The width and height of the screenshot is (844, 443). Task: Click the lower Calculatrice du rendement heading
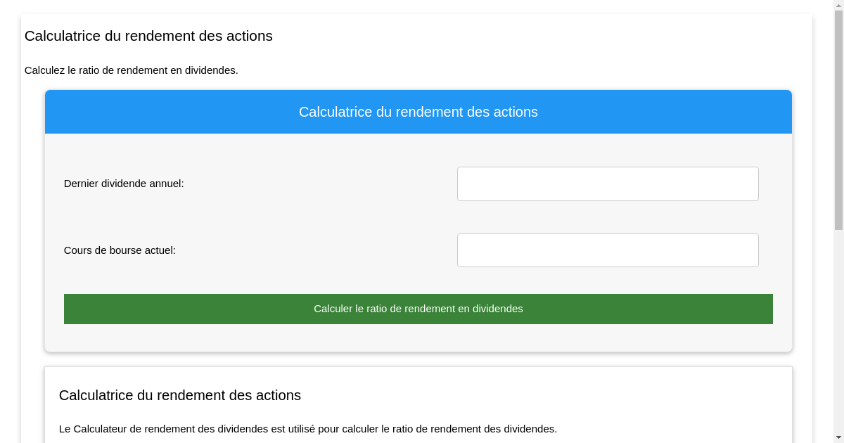point(179,395)
